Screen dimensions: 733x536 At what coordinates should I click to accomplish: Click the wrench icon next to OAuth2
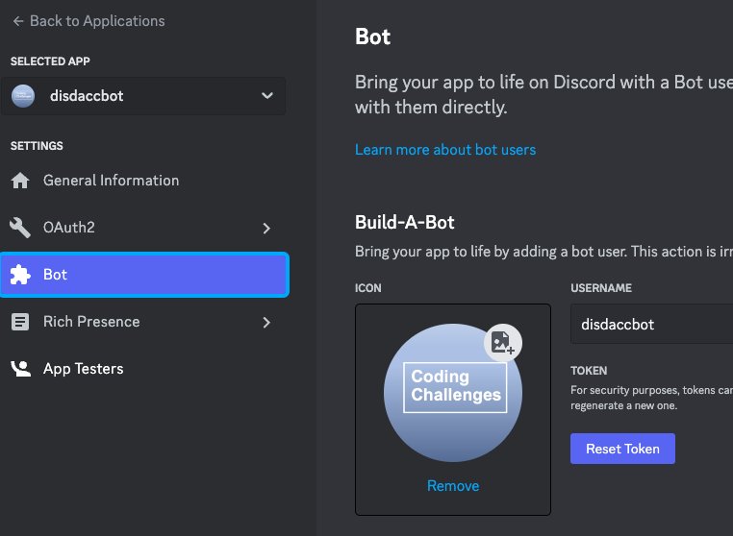20,228
